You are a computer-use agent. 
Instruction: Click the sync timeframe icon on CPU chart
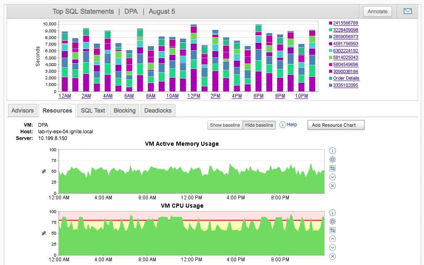point(332,230)
